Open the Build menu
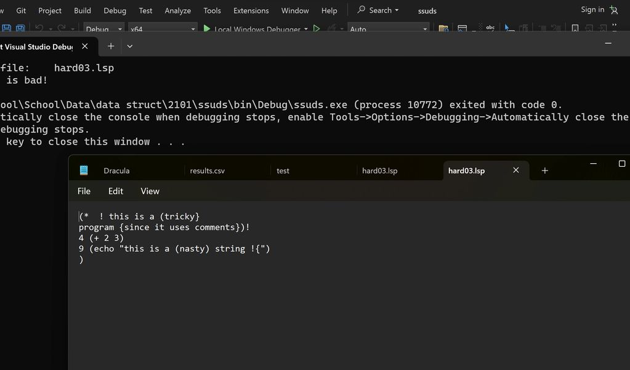This screenshot has width=630, height=370. point(83,10)
